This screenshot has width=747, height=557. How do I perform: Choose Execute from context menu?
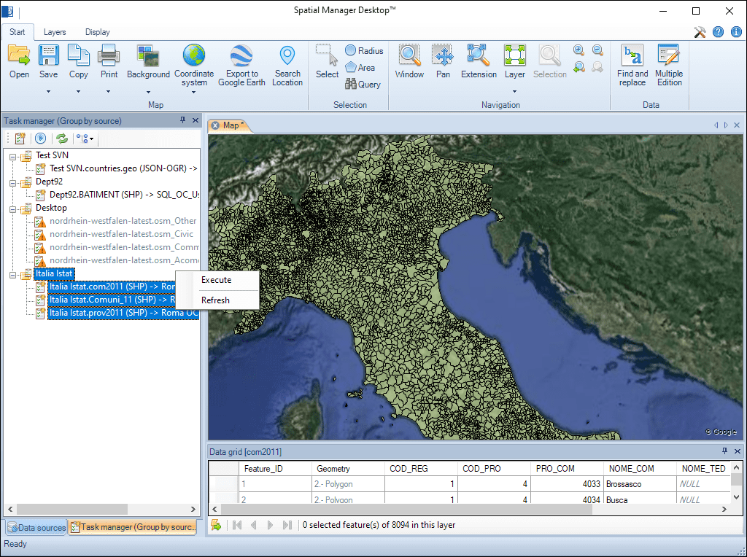click(x=216, y=280)
